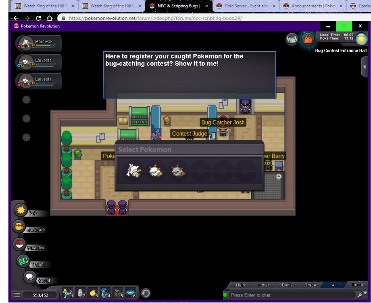Open the Trainer card icon
This screenshot has height=303, width=371.
click(x=23, y=261)
